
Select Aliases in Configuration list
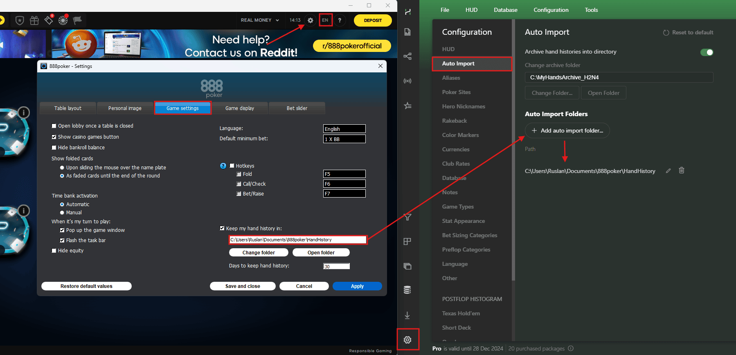(x=451, y=78)
